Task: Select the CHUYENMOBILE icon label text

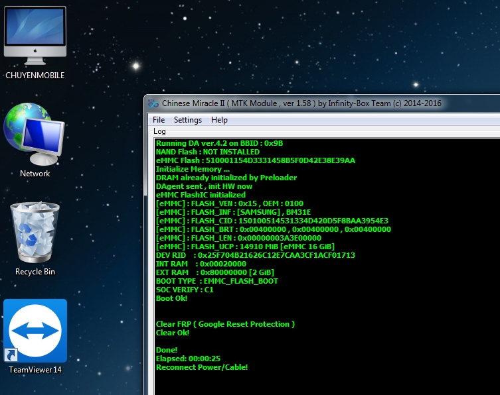Action: click(35, 76)
